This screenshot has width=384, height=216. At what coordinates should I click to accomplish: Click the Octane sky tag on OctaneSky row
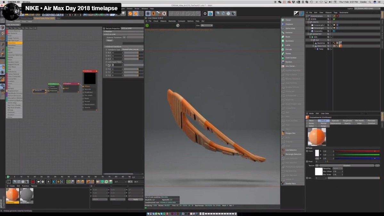pos(334,31)
